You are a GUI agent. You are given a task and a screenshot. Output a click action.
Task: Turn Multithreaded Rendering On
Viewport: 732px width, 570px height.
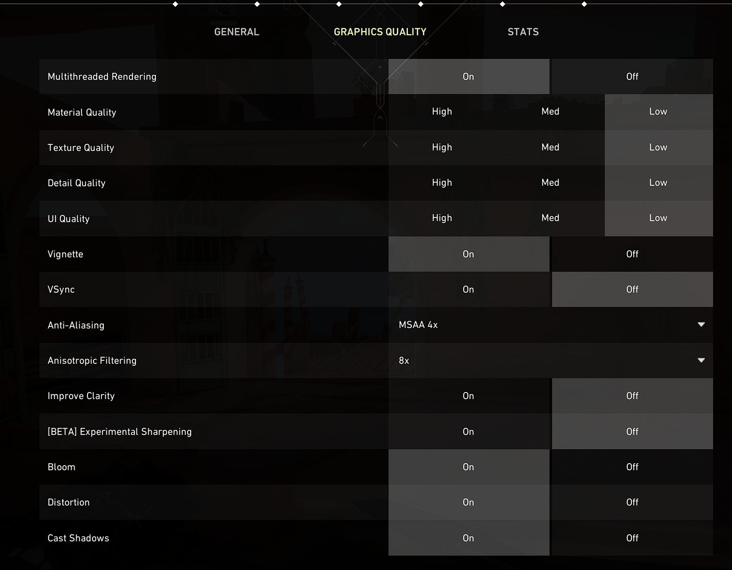(x=469, y=76)
